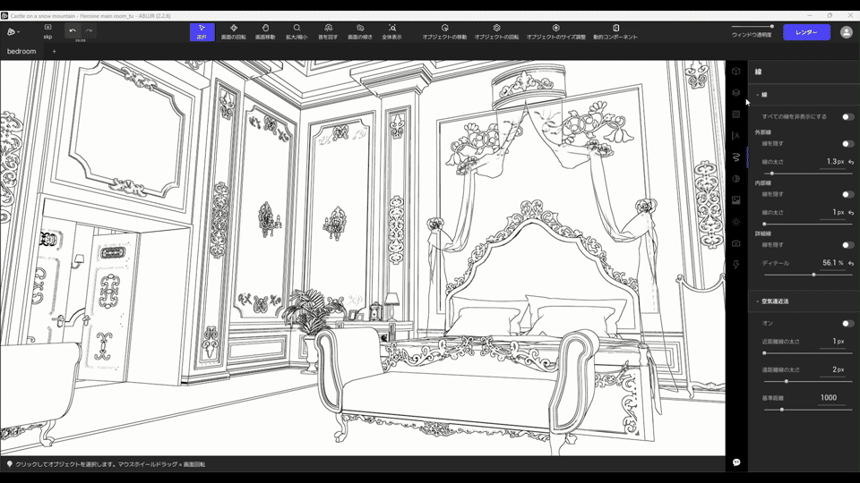Screen dimensions: 860x483
Task: Open the app logo dropdown menu
Action: tap(13, 32)
